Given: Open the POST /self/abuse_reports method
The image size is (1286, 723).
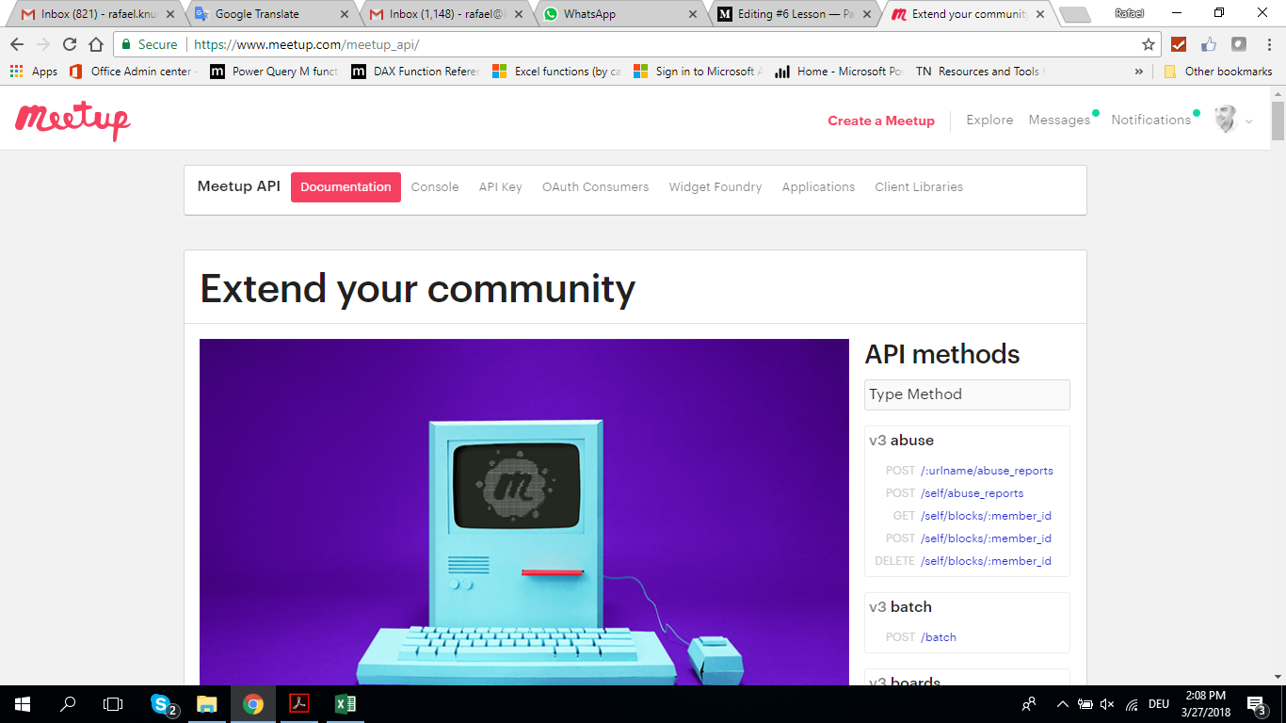Looking at the screenshot, I should (972, 493).
